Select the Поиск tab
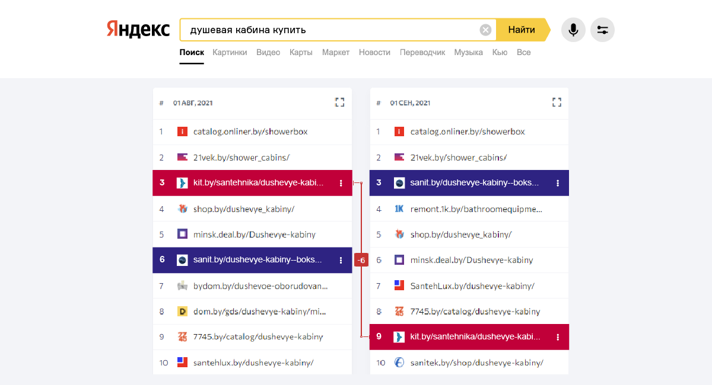The width and height of the screenshot is (712, 385). 192,52
